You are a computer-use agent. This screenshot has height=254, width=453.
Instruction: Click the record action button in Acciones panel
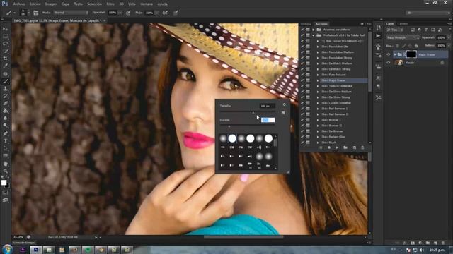click(x=328, y=147)
